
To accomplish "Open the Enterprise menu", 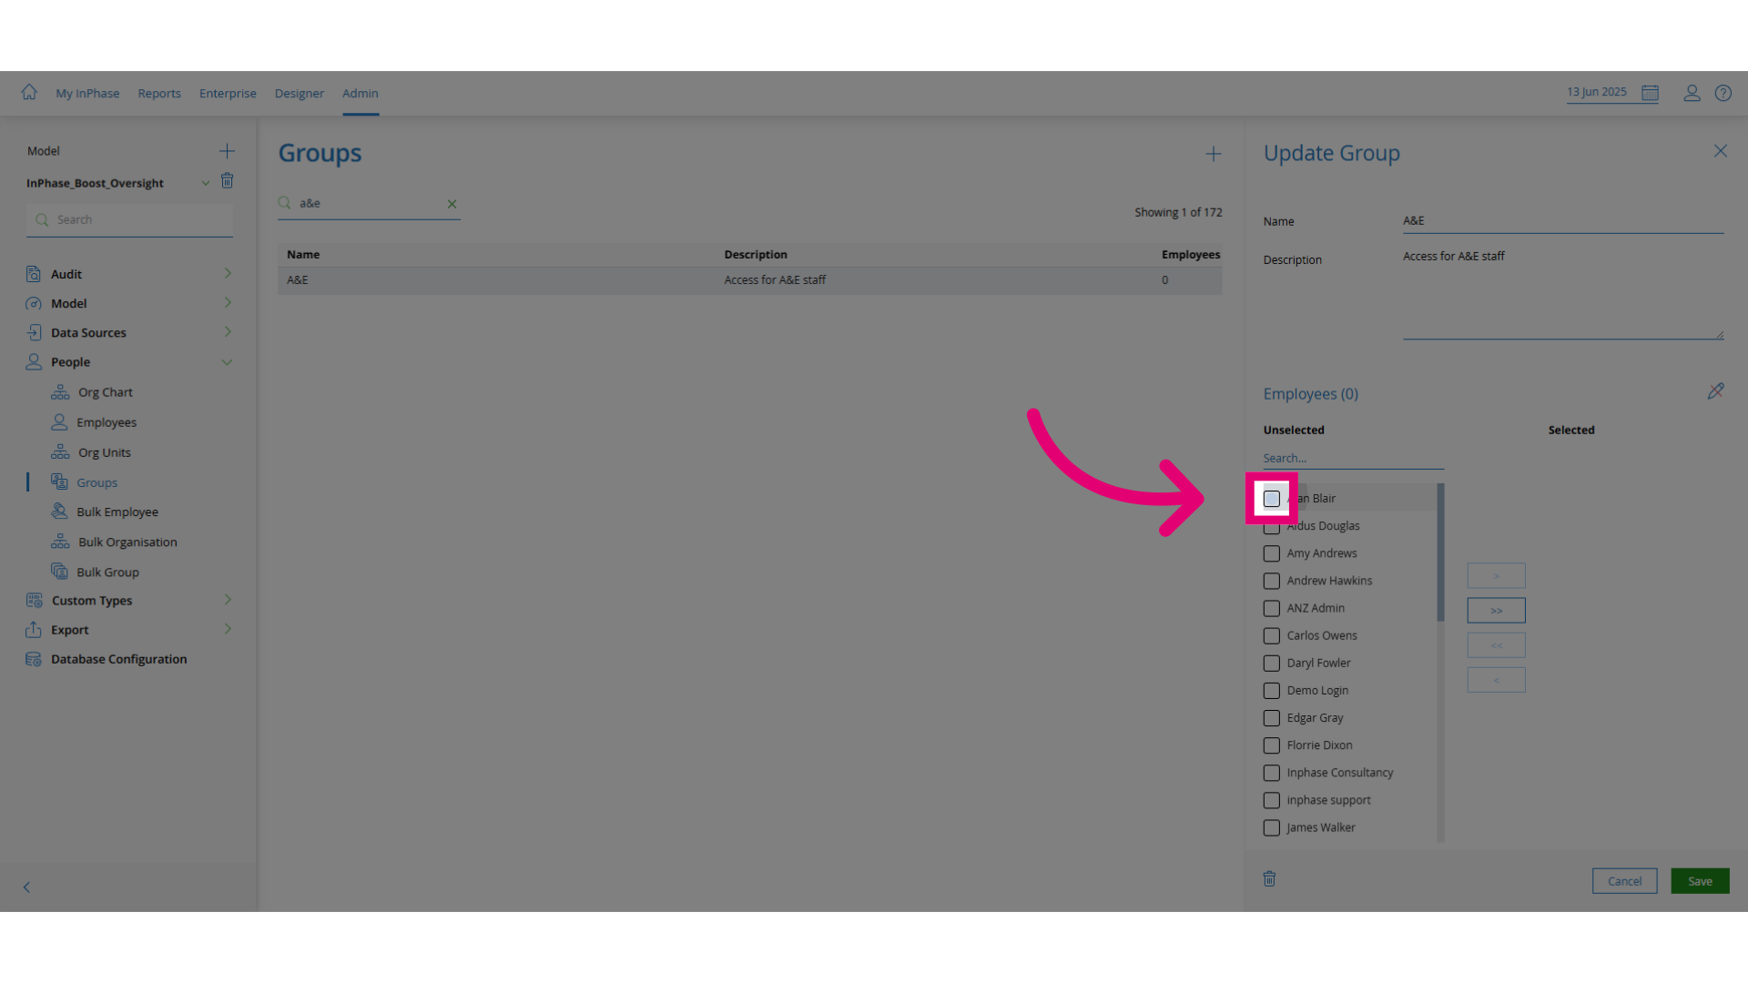I will point(228,93).
